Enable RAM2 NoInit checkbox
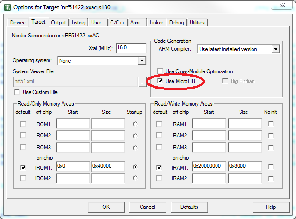296x219 pixels. pos(271,136)
